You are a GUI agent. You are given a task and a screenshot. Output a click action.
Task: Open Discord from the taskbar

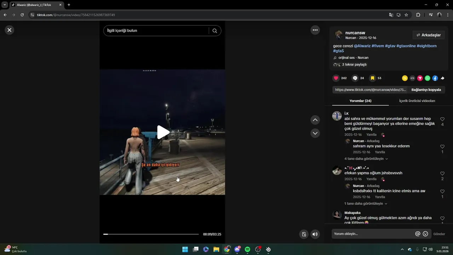point(237,250)
